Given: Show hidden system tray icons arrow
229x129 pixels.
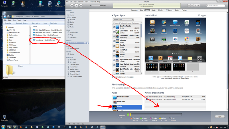Looking at the screenshot, I should (208, 127).
